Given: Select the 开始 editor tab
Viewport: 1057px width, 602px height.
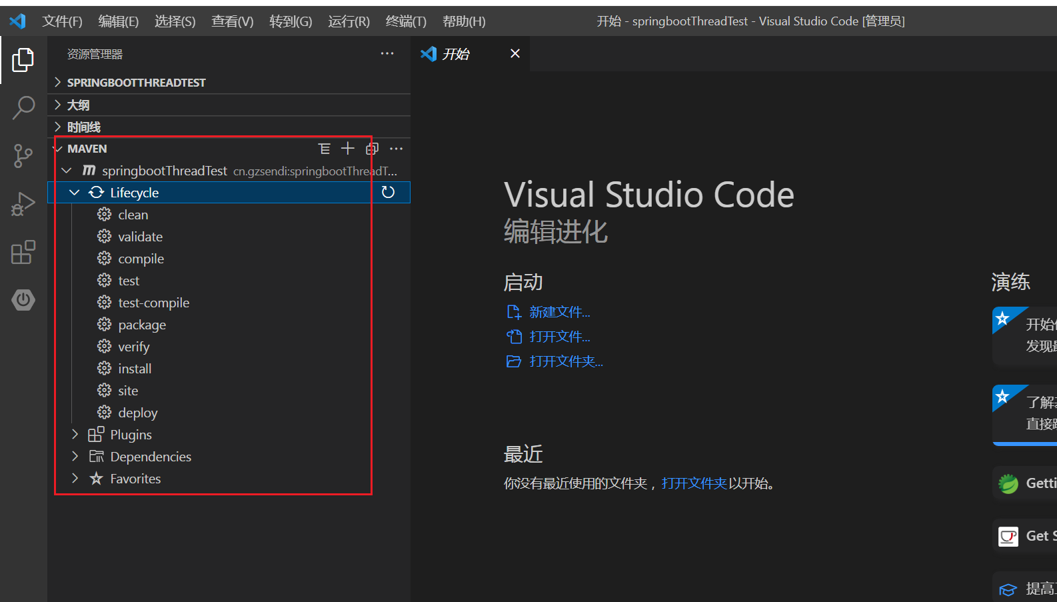Looking at the screenshot, I should pos(471,54).
